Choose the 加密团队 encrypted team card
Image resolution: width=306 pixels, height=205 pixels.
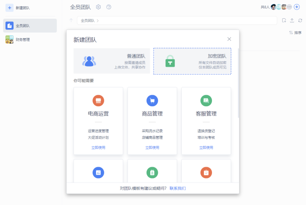192,61
